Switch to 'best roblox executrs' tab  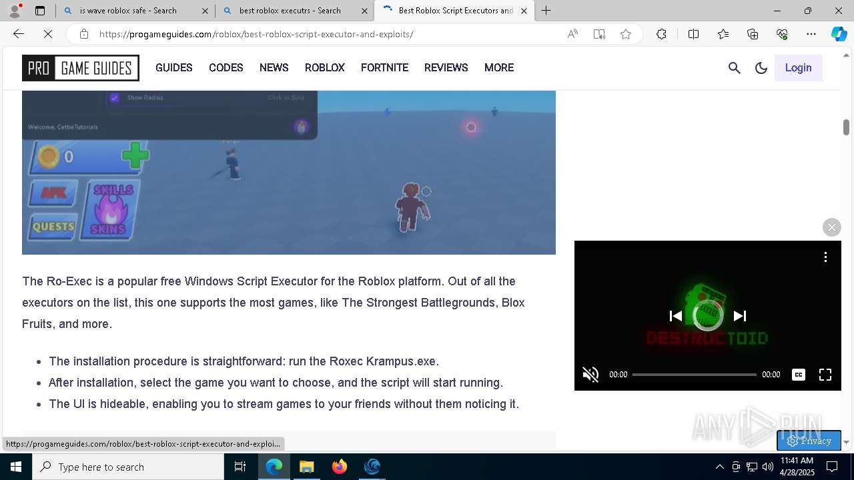294,11
